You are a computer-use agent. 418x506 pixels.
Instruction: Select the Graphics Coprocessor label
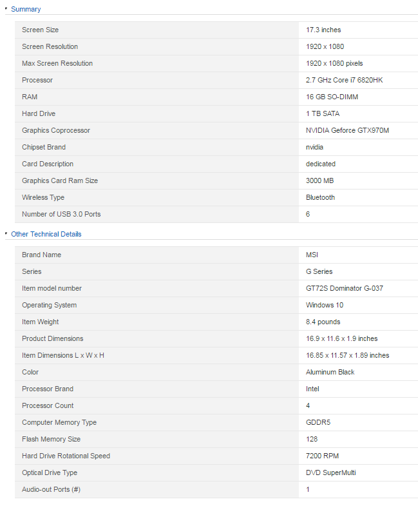click(56, 130)
